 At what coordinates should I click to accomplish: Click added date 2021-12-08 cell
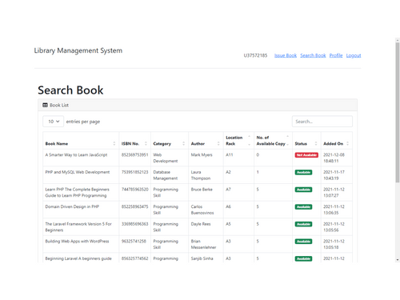pyautogui.click(x=337, y=158)
